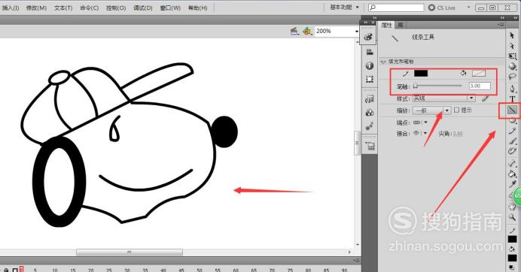The image size is (521, 272).
Task: Open the 缩放 scale dropdown
Action: [x=431, y=110]
